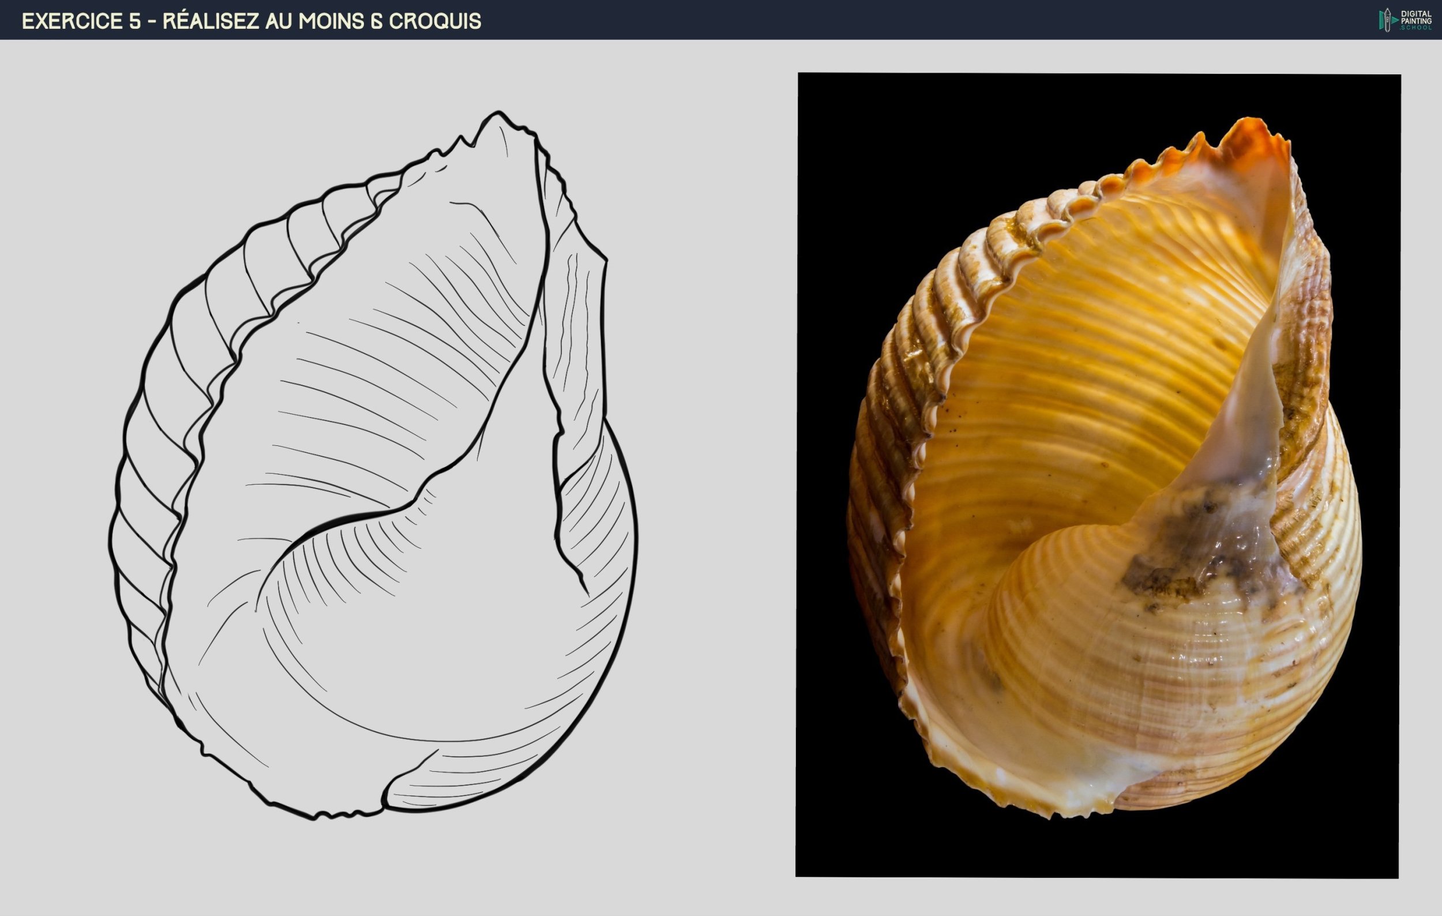Select the shell reference photo
The width and height of the screenshot is (1442, 916).
pyautogui.click(x=1097, y=475)
